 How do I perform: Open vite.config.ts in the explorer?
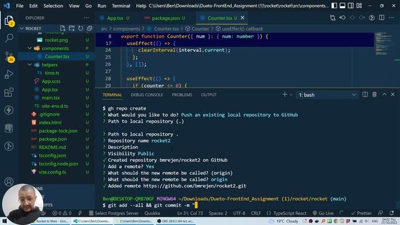52,172
